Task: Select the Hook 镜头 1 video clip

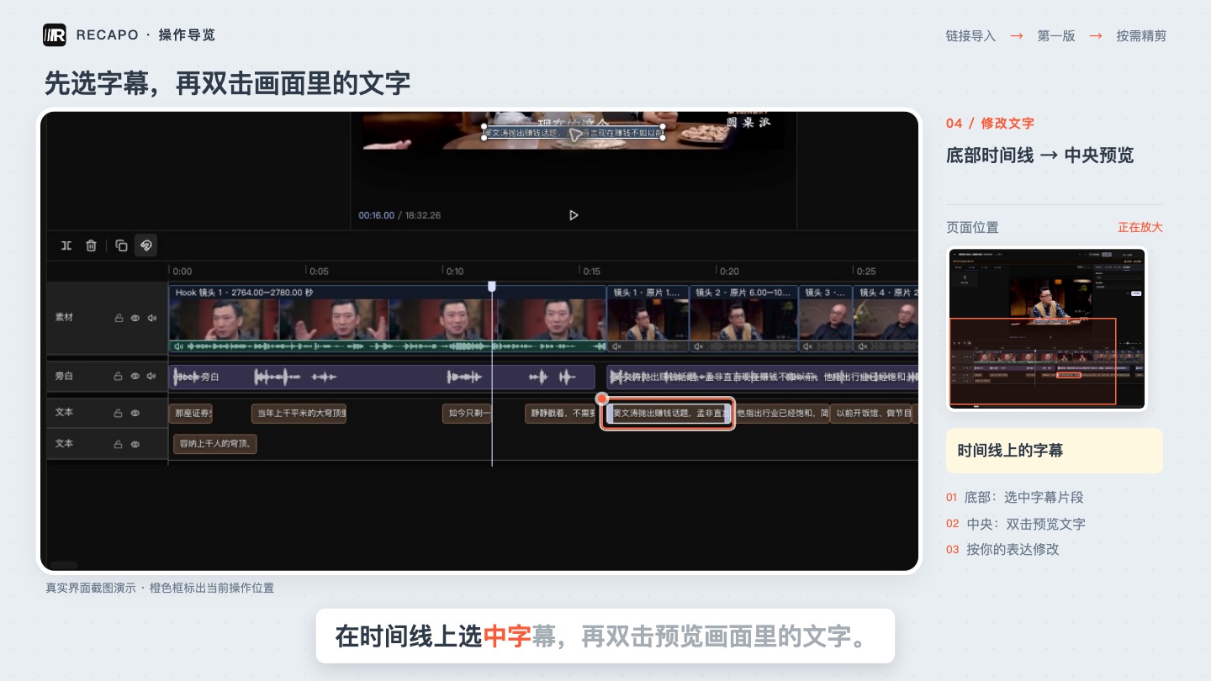Action: 387,319
